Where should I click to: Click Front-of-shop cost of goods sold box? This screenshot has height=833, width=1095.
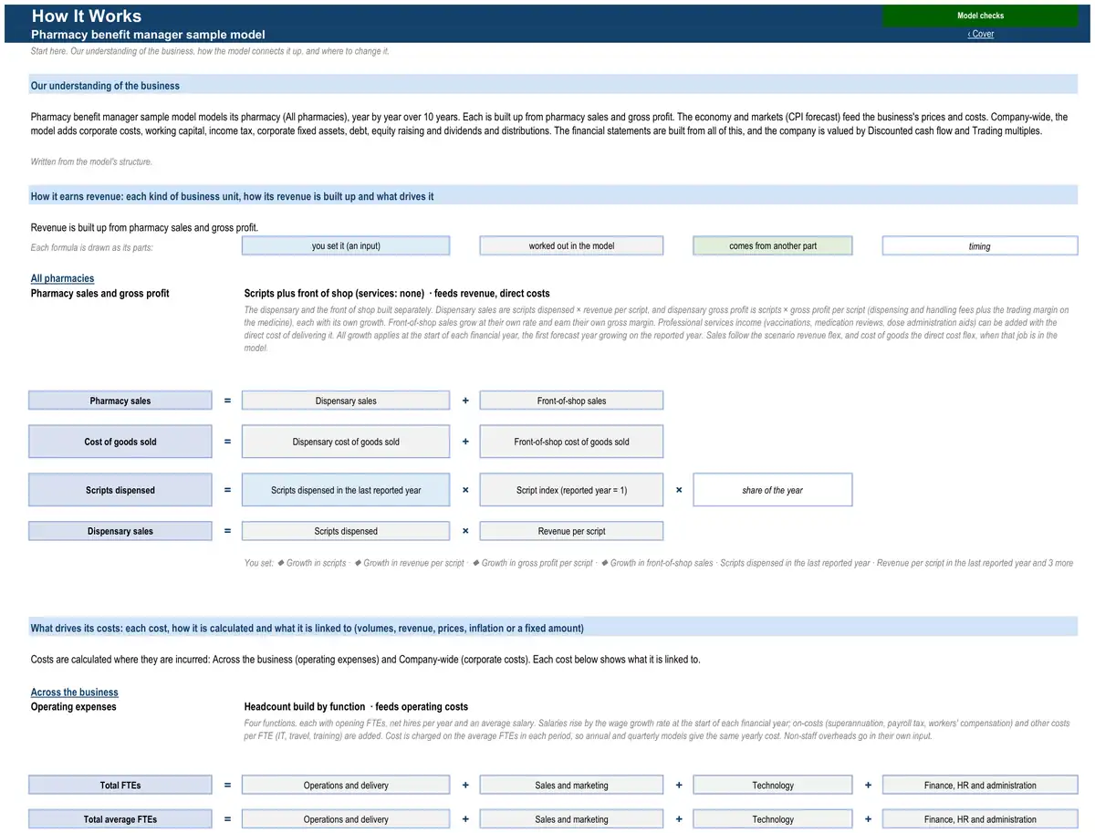[571, 442]
